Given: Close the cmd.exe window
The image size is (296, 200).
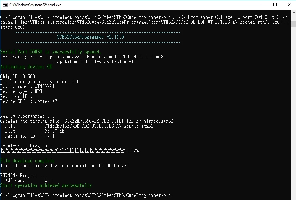Looking at the screenshot, I should click(289, 5).
